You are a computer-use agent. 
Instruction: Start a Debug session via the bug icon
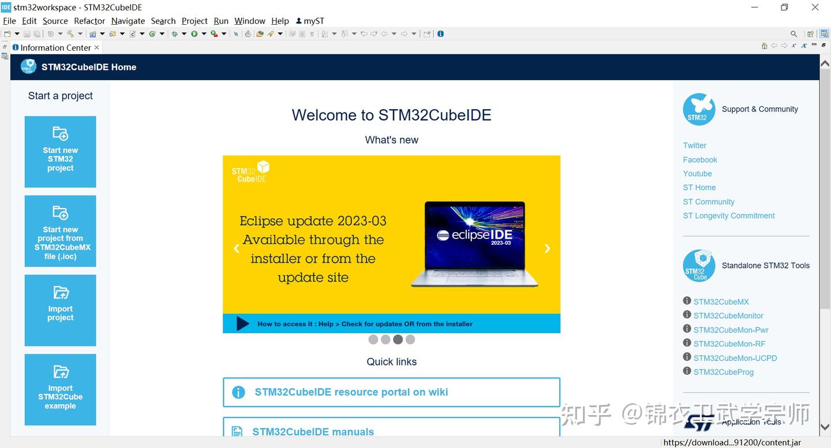pos(176,33)
